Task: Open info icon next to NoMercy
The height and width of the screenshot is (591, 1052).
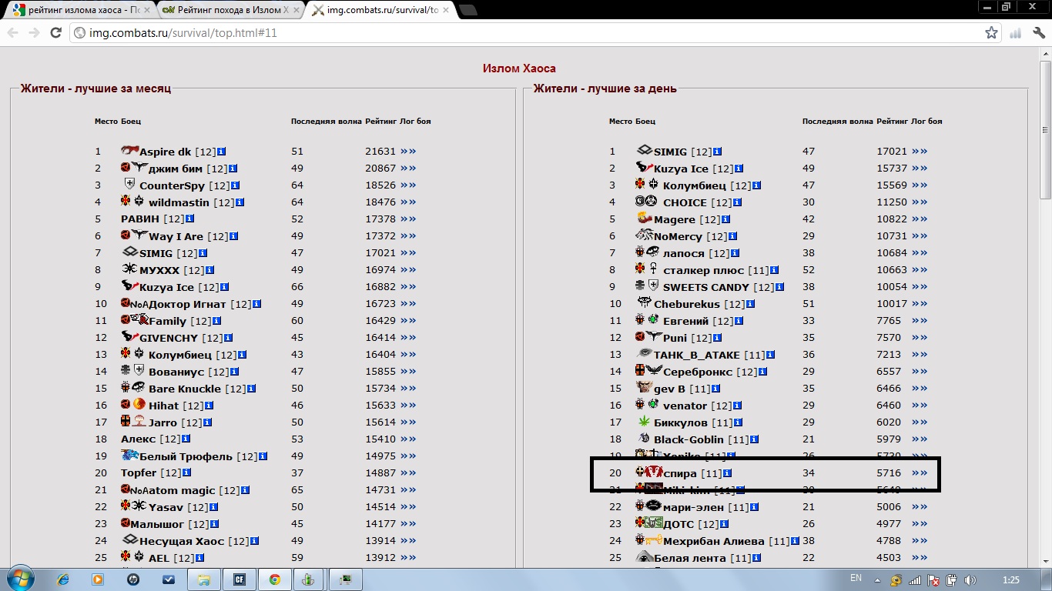Action: [732, 236]
